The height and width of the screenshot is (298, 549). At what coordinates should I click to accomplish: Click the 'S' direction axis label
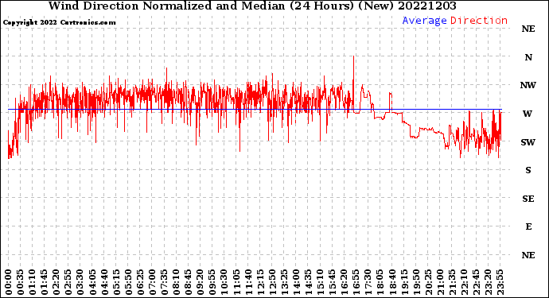click(528, 170)
